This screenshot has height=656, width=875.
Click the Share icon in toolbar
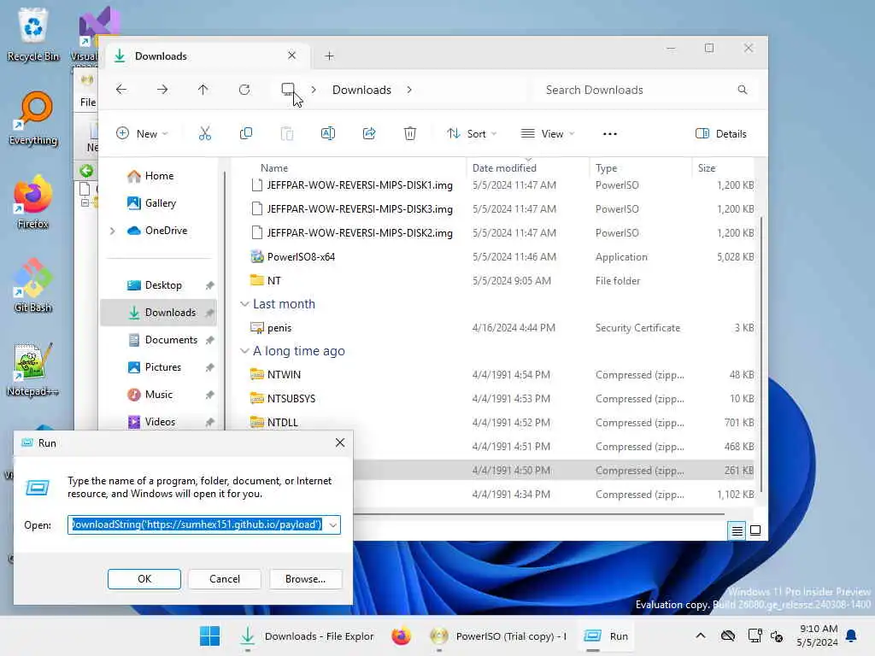pos(369,133)
